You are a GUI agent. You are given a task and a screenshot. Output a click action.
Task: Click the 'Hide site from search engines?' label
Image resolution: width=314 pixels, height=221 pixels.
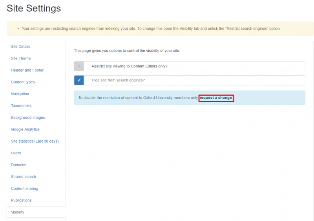pos(118,80)
